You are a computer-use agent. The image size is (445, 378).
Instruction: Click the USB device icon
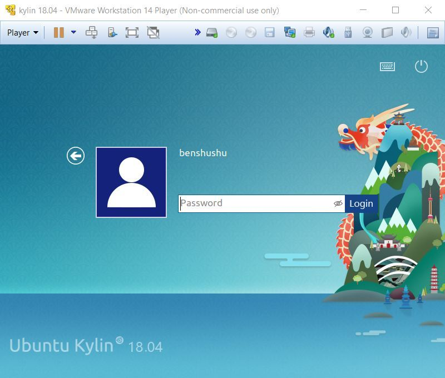tap(348, 32)
